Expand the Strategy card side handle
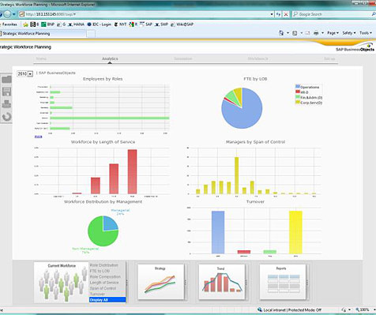This screenshot has height=315, width=376. (x=186, y=282)
